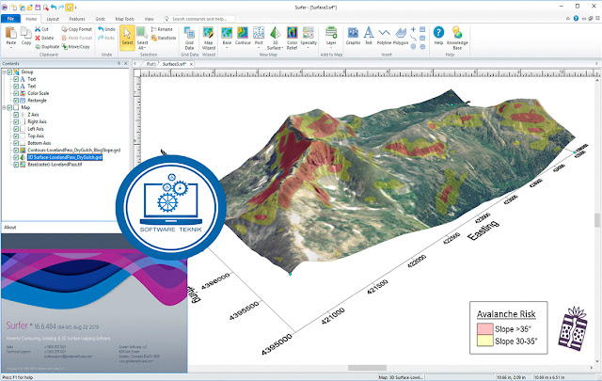Switch to the Layout ribbon tab
602x381 pixels.
pos(53,19)
